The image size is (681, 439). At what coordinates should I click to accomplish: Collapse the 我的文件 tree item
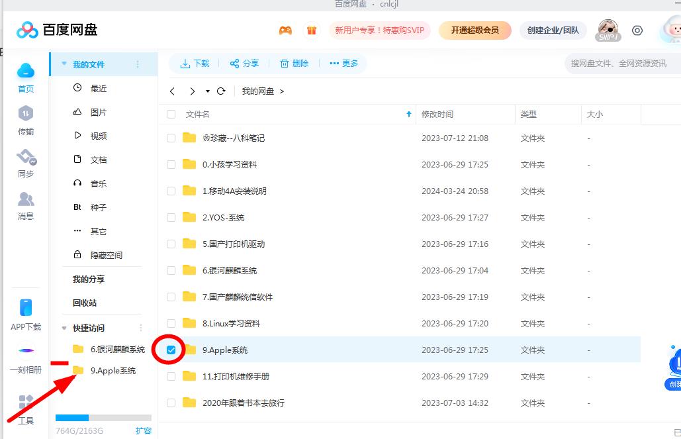[64, 64]
